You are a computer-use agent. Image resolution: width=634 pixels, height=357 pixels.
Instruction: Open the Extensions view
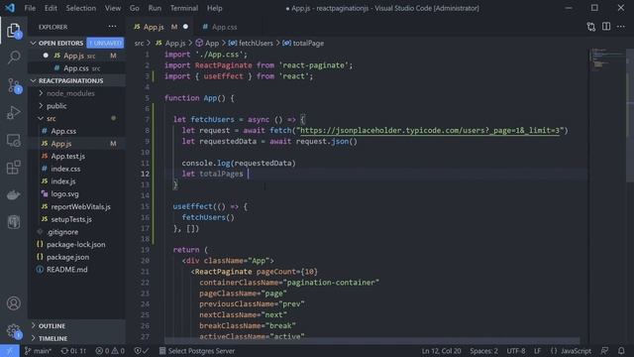(14, 168)
